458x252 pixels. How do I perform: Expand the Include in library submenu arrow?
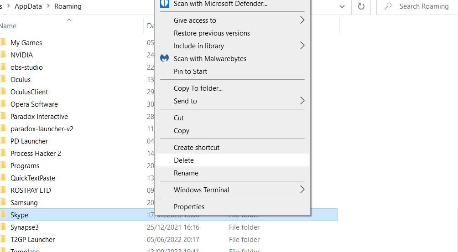pyautogui.click(x=302, y=46)
